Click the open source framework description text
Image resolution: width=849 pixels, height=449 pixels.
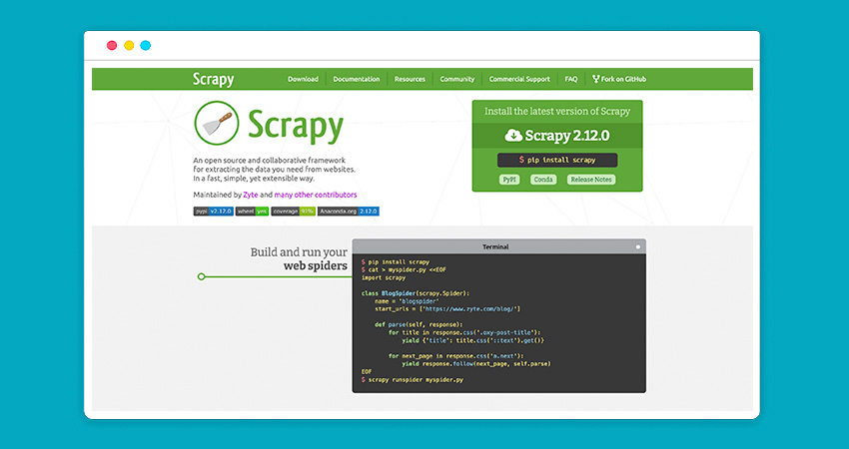click(275, 170)
